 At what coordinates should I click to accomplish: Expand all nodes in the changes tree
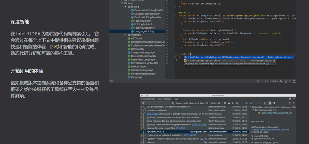tap(290, 103)
